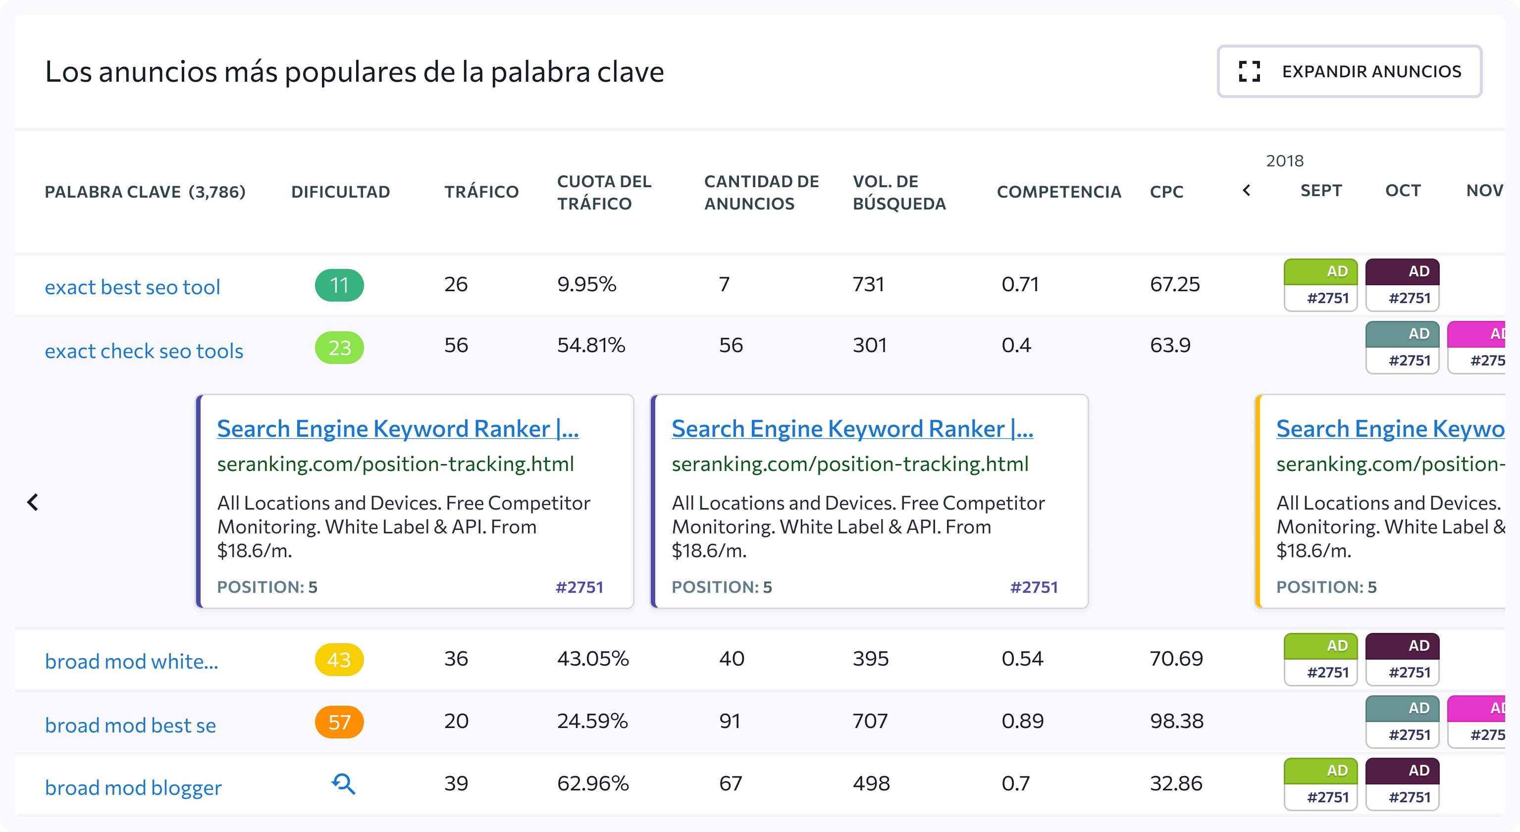Sort by CPC column header
Image resolution: width=1520 pixels, height=832 pixels.
pyautogui.click(x=1166, y=192)
